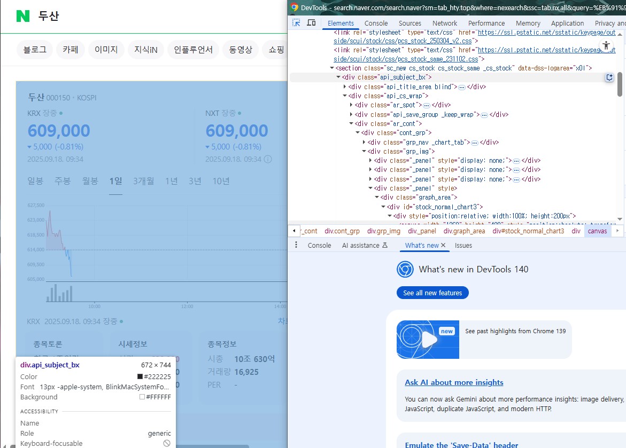The image size is (626, 448).
Task: Toggle the device toolbar icon
Action: tap(312, 23)
